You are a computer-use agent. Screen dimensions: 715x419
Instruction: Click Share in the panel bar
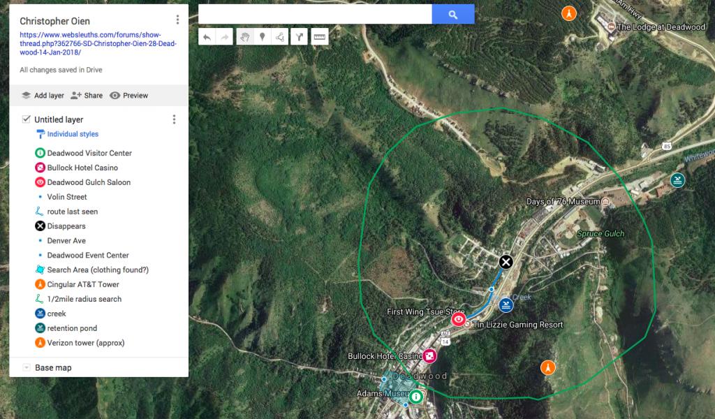[86, 96]
